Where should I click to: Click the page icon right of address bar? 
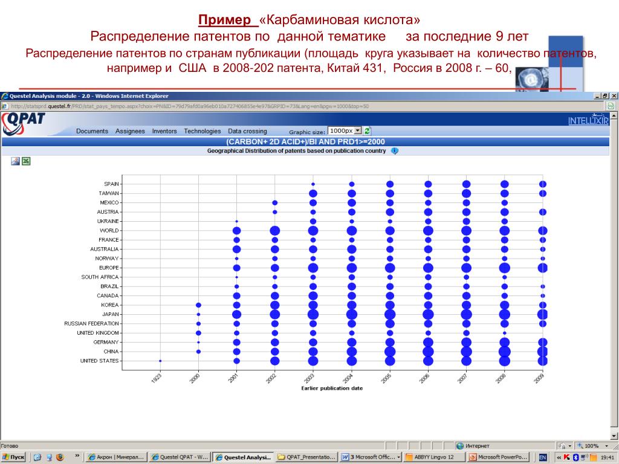coord(611,106)
